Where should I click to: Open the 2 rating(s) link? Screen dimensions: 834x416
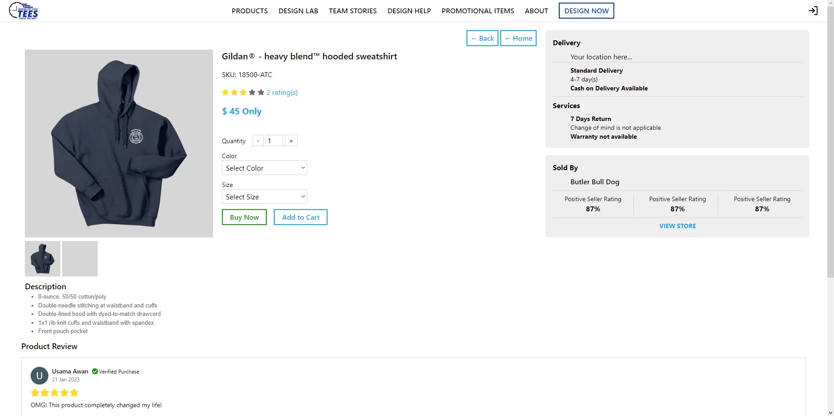pos(282,92)
